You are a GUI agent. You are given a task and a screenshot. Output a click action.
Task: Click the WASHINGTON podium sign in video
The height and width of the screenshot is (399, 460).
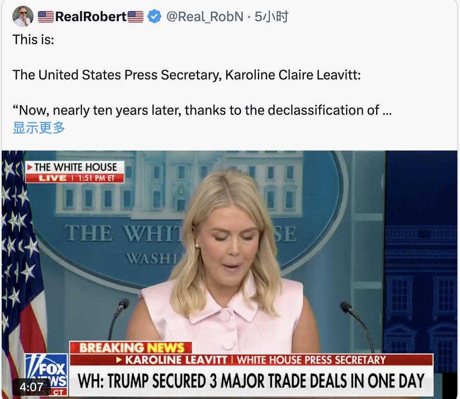tap(154, 258)
